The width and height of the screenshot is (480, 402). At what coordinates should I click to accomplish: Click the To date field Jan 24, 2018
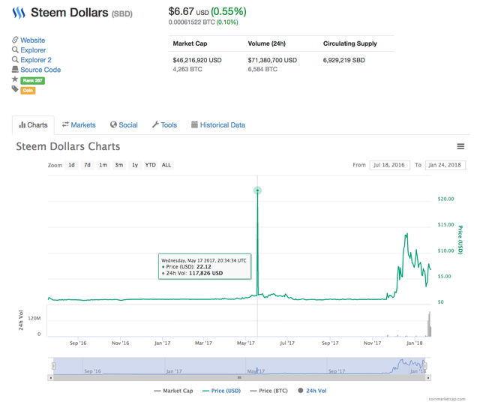point(445,165)
